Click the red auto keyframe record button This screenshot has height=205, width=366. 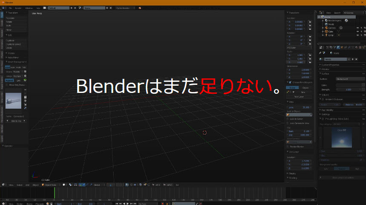click(162, 204)
